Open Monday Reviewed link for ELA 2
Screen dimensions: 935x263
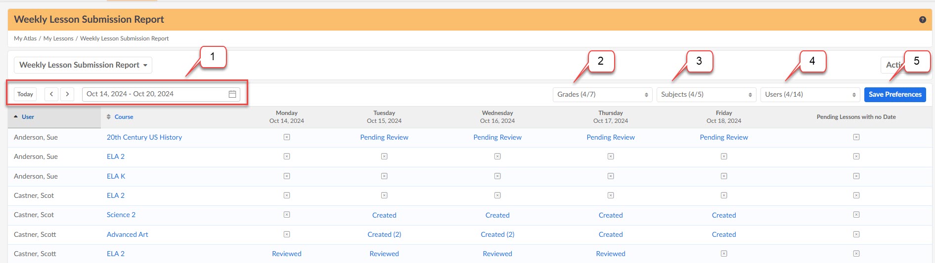pos(287,254)
